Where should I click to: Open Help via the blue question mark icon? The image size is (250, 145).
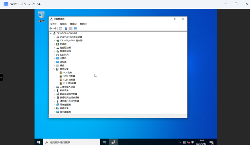tap(66, 28)
